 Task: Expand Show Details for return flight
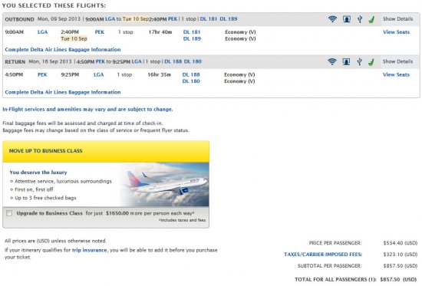[x=397, y=61]
